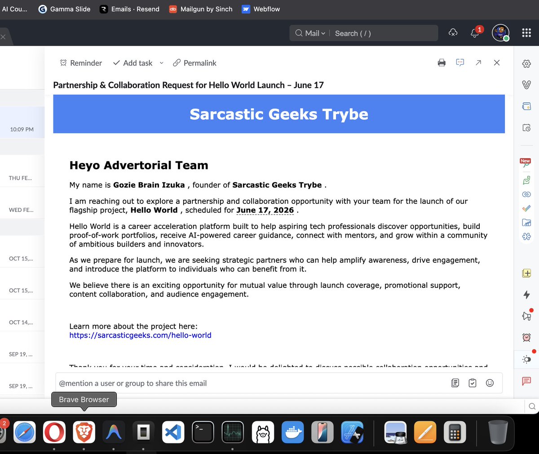The height and width of the screenshot is (454, 539).
Task: Close the tab with the X at left
Action: point(3,37)
